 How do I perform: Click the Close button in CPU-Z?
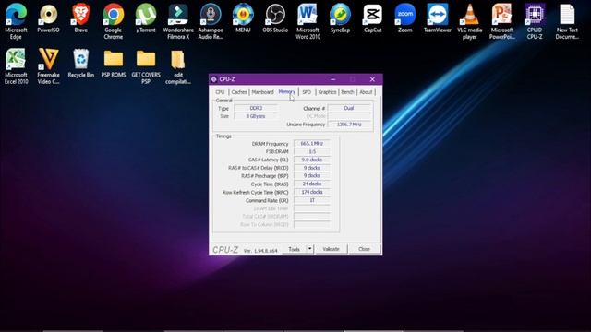(364, 249)
